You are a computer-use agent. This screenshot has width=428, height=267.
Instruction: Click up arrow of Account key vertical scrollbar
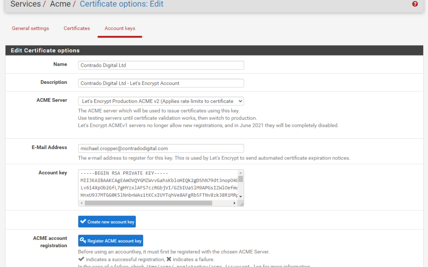pyautogui.click(x=241, y=173)
